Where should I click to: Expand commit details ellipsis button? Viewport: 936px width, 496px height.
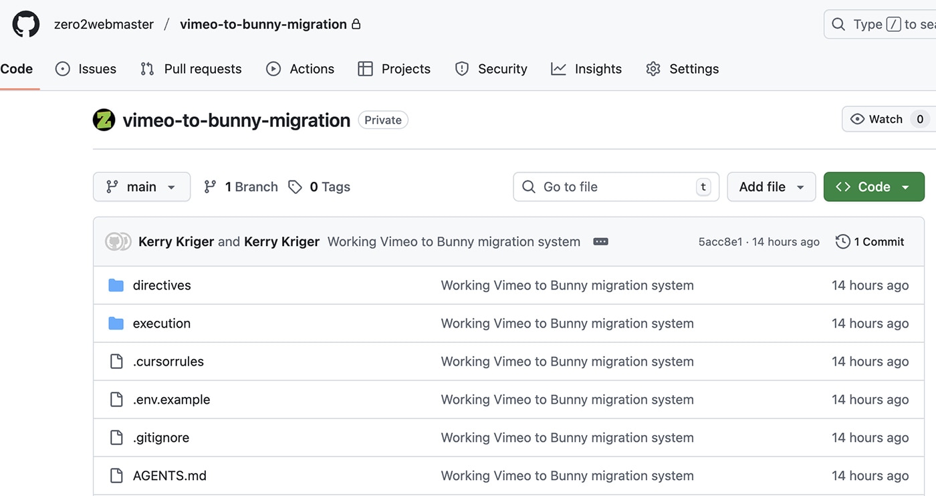click(600, 242)
